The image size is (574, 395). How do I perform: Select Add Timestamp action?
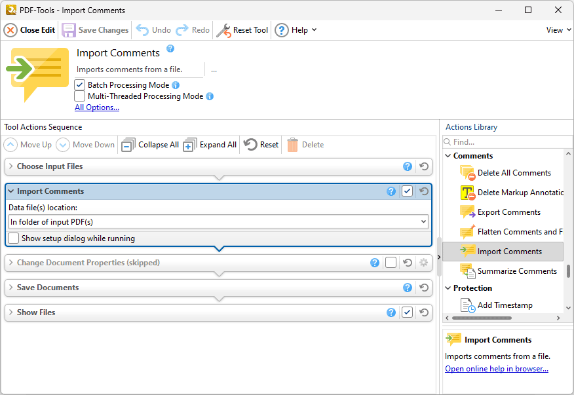(497, 305)
